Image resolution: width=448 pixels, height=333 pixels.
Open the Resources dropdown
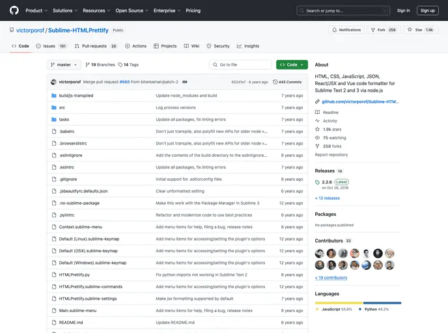coord(96,10)
